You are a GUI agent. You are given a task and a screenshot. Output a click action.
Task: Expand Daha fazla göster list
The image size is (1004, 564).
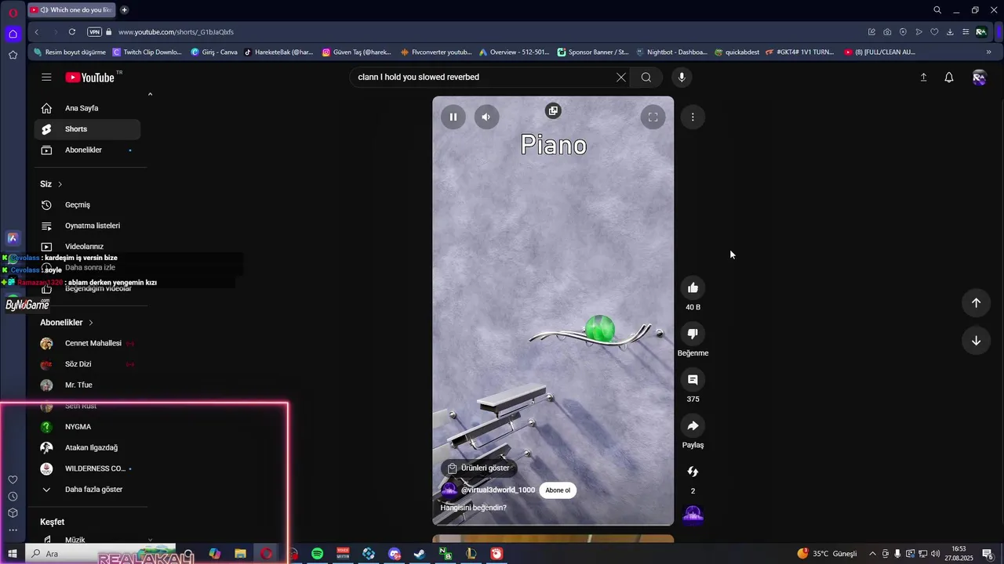(87, 490)
